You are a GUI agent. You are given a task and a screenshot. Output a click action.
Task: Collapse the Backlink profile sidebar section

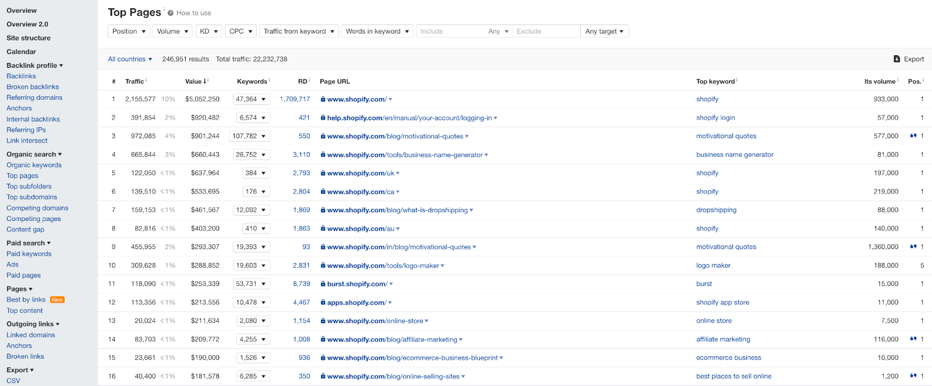(35, 65)
